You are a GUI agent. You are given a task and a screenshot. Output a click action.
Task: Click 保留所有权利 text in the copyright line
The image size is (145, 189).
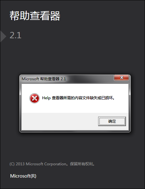click(x=81, y=164)
